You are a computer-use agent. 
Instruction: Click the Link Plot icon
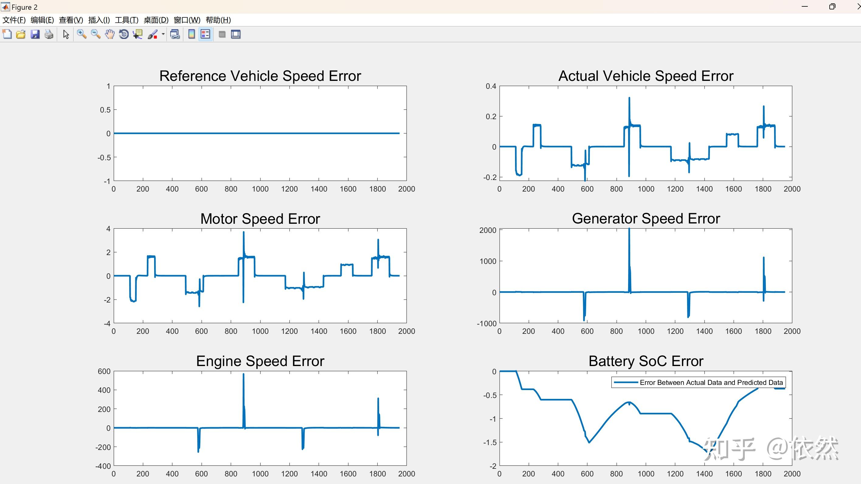[175, 34]
